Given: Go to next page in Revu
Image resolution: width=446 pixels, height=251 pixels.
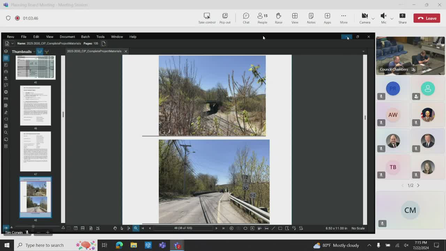Looking at the screenshot, I should [x=216, y=228].
